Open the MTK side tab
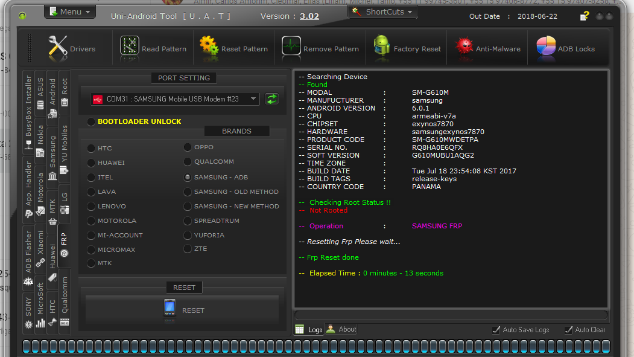The width and height of the screenshot is (634, 357). click(52, 211)
